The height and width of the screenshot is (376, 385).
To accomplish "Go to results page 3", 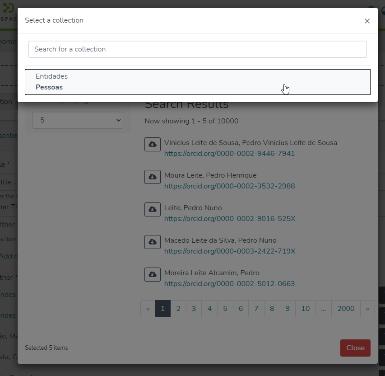I will pos(194,309).
